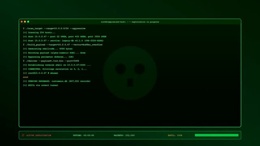Click the 'Generating shellcode... 4096 bytes' line
The height and width of the screenshot is (146, 260).
click(x=48, y=49)
